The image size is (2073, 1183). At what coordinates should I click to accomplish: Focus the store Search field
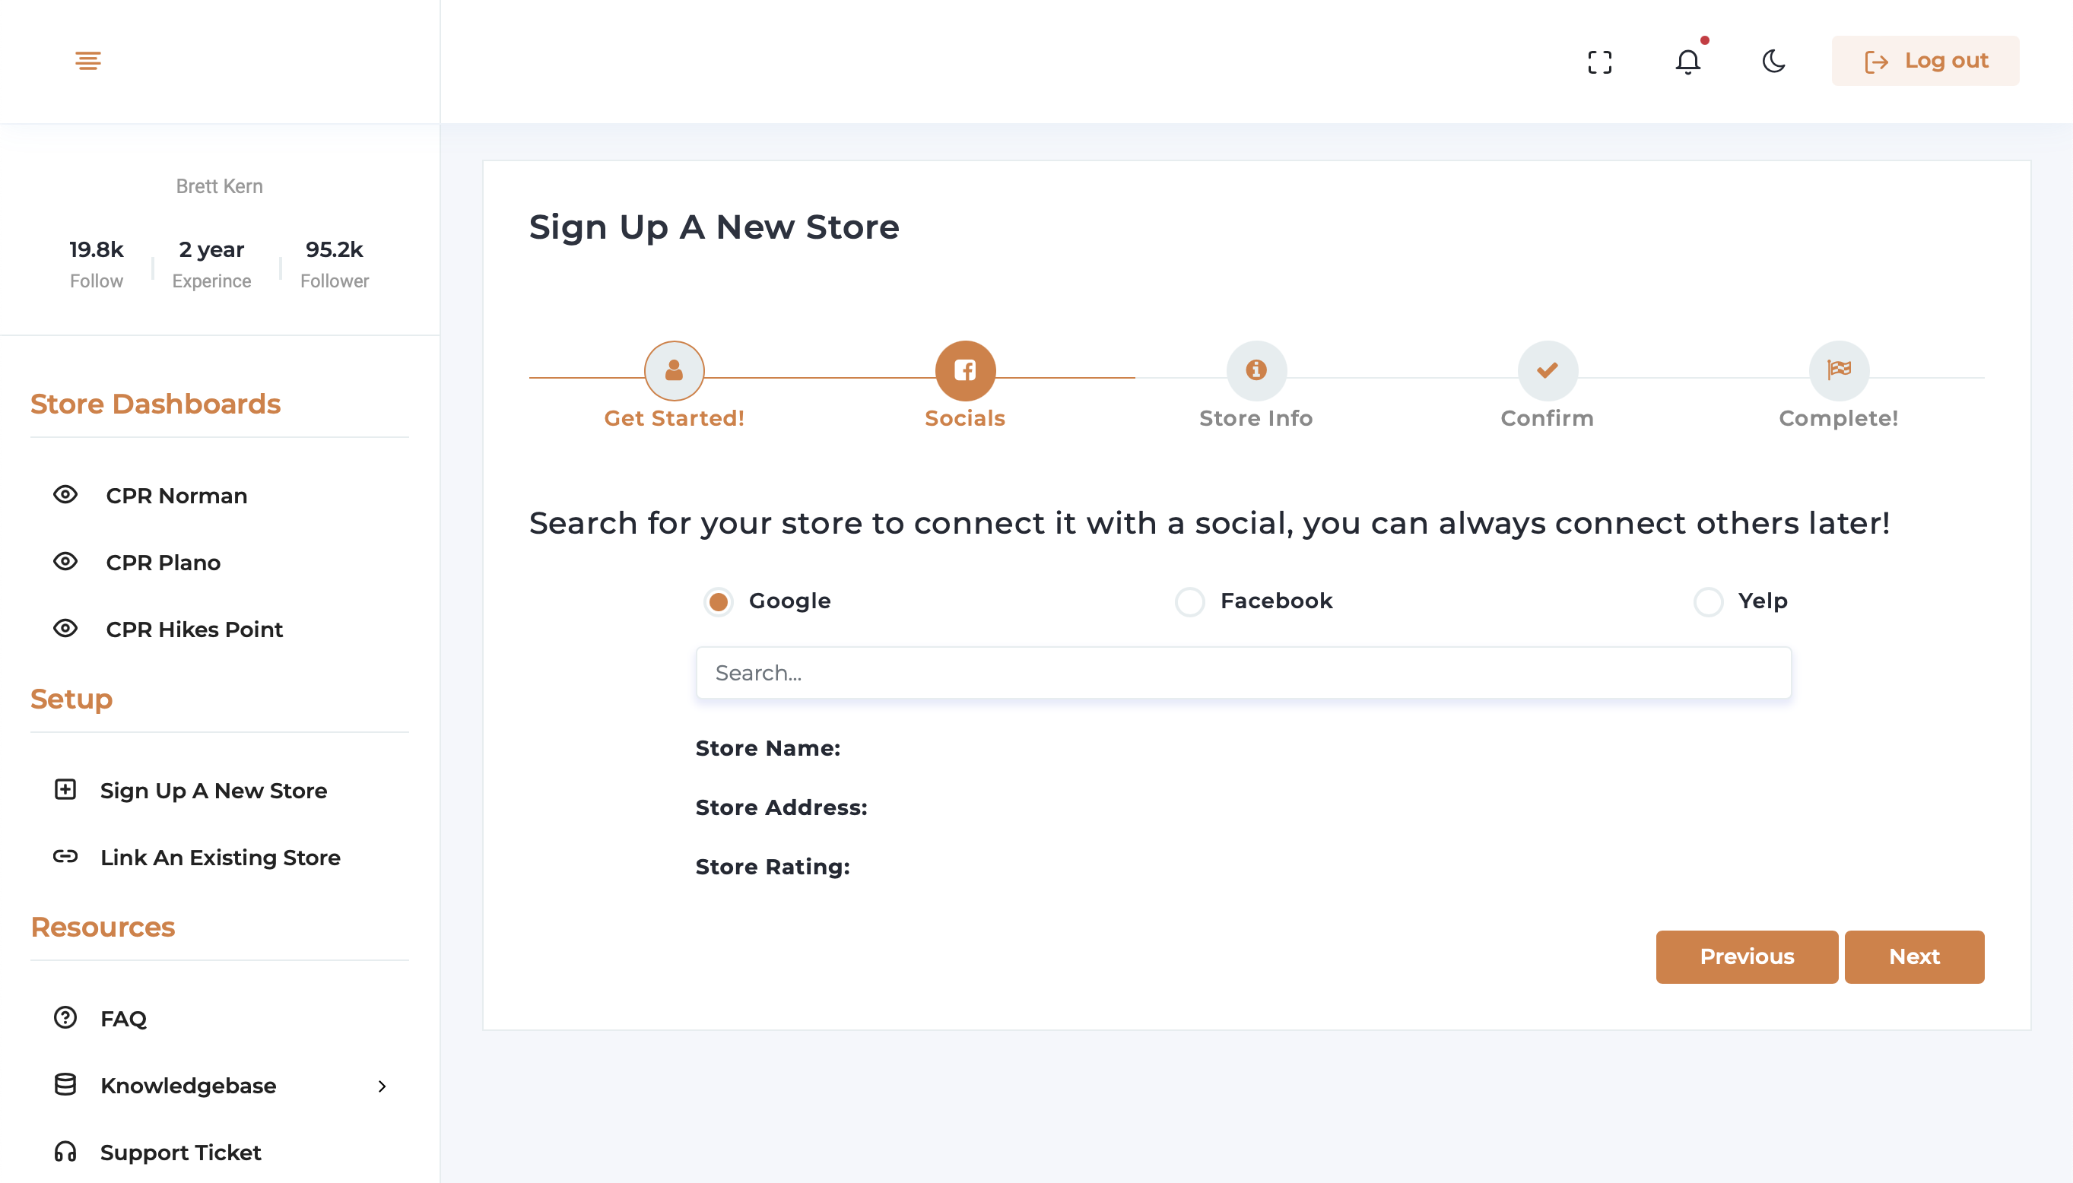click(x=1243, y=673)
